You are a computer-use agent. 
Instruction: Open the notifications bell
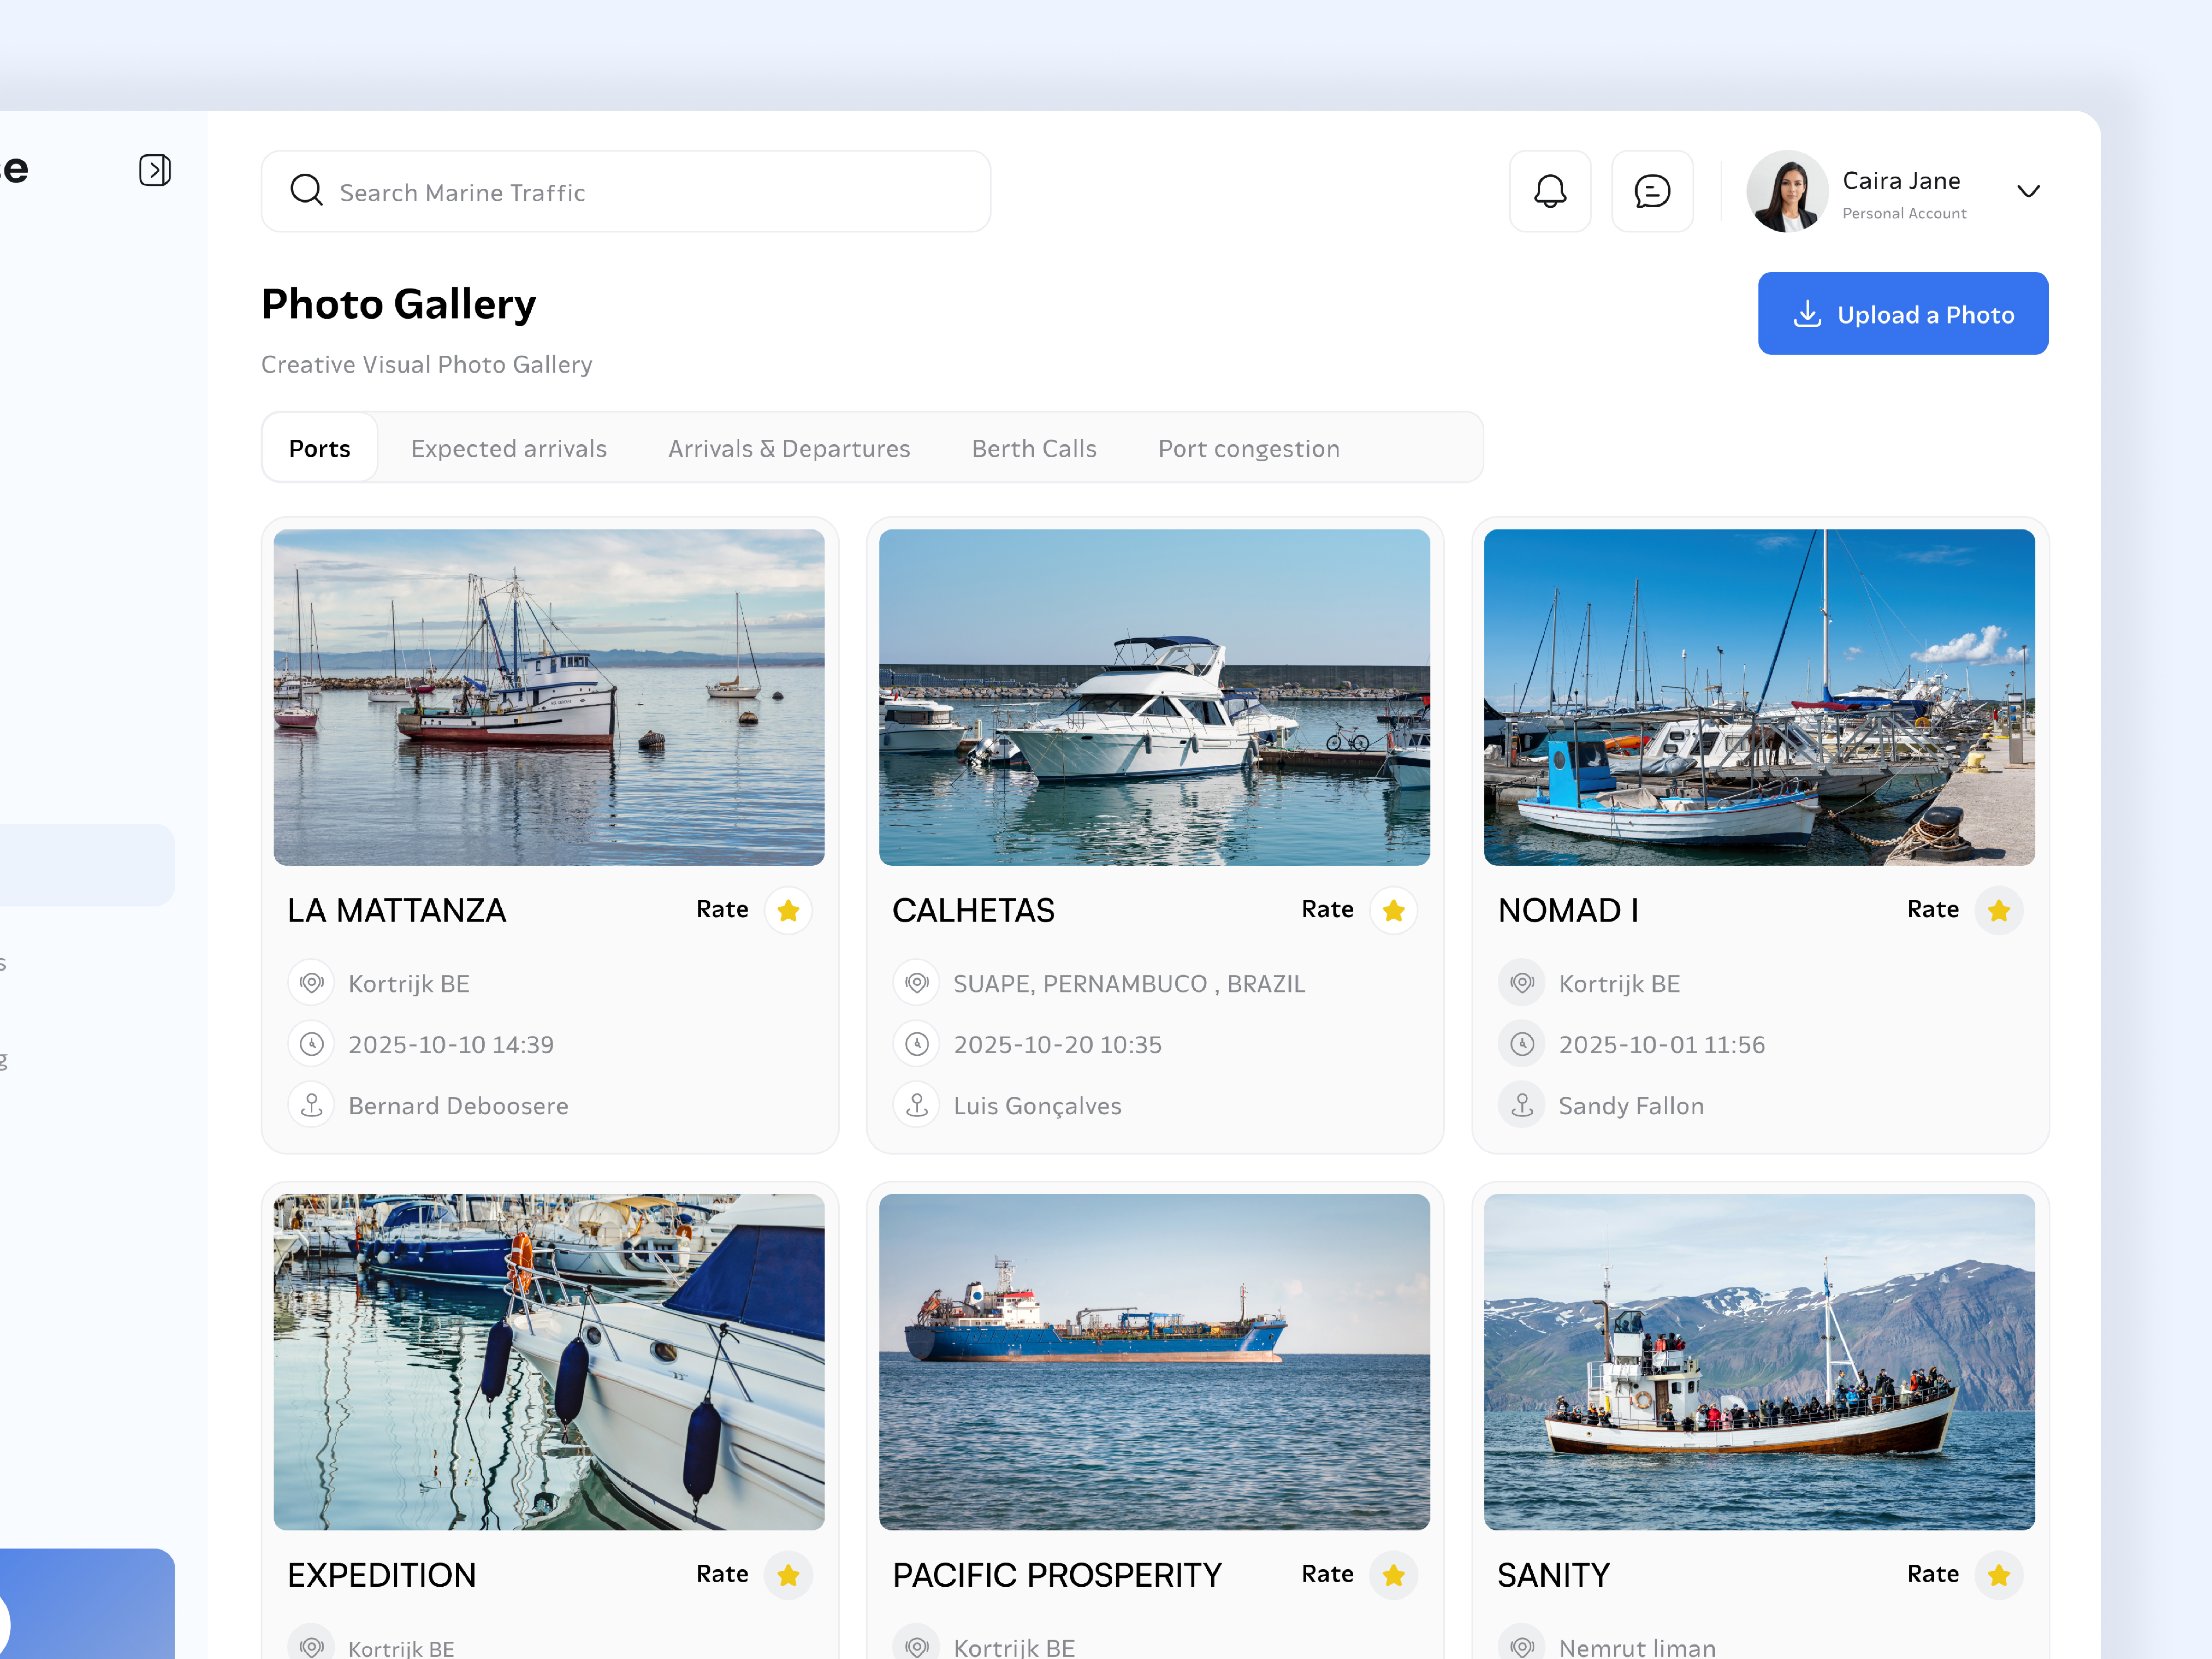[x=1550, y=191]
